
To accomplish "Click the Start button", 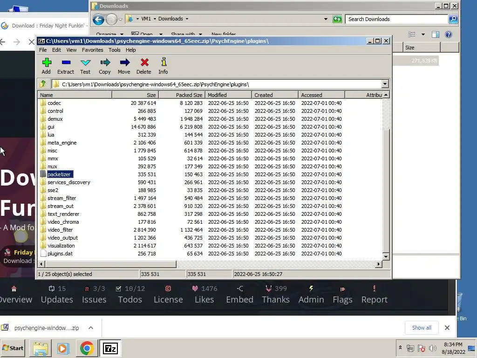I will coord(13,348).
